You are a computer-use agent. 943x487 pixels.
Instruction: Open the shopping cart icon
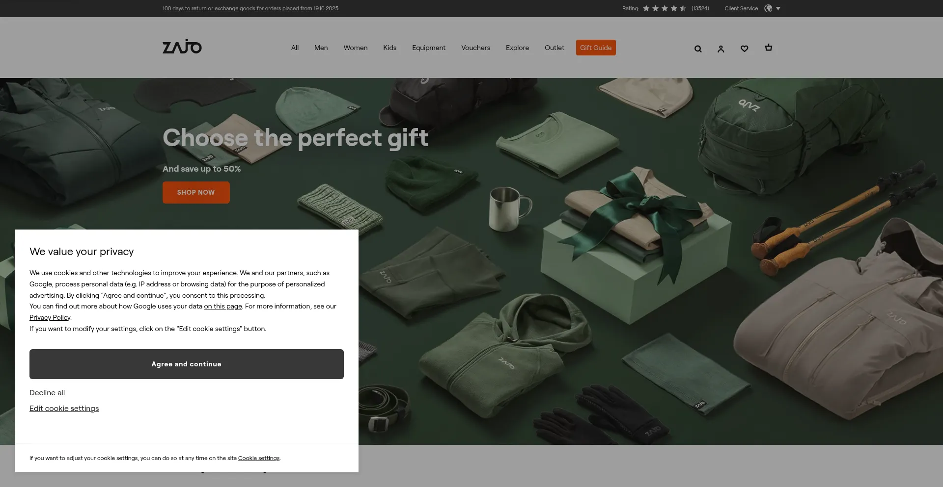coord(768,48)
